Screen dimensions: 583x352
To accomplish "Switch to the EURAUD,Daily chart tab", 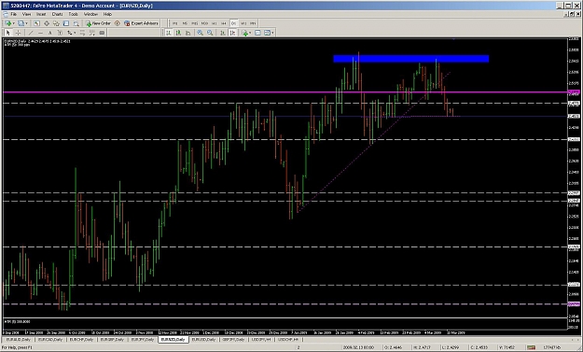I will [19, 340].
